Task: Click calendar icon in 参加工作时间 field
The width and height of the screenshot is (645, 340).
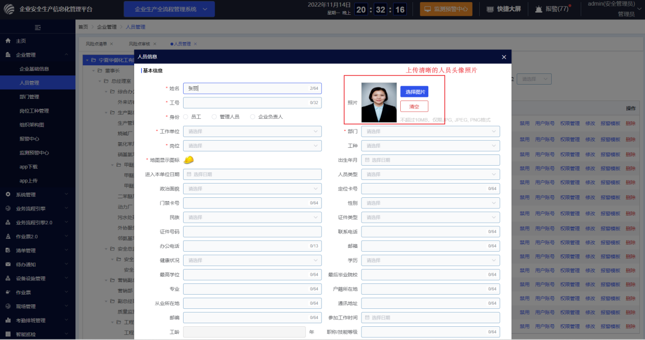Action: (367, 318)
